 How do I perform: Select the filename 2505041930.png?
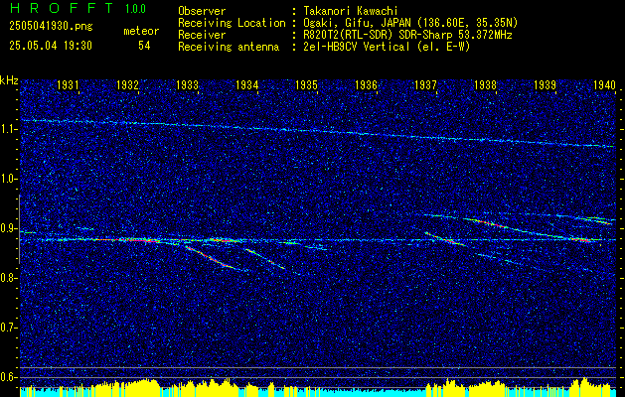click(x=51, y=27)
